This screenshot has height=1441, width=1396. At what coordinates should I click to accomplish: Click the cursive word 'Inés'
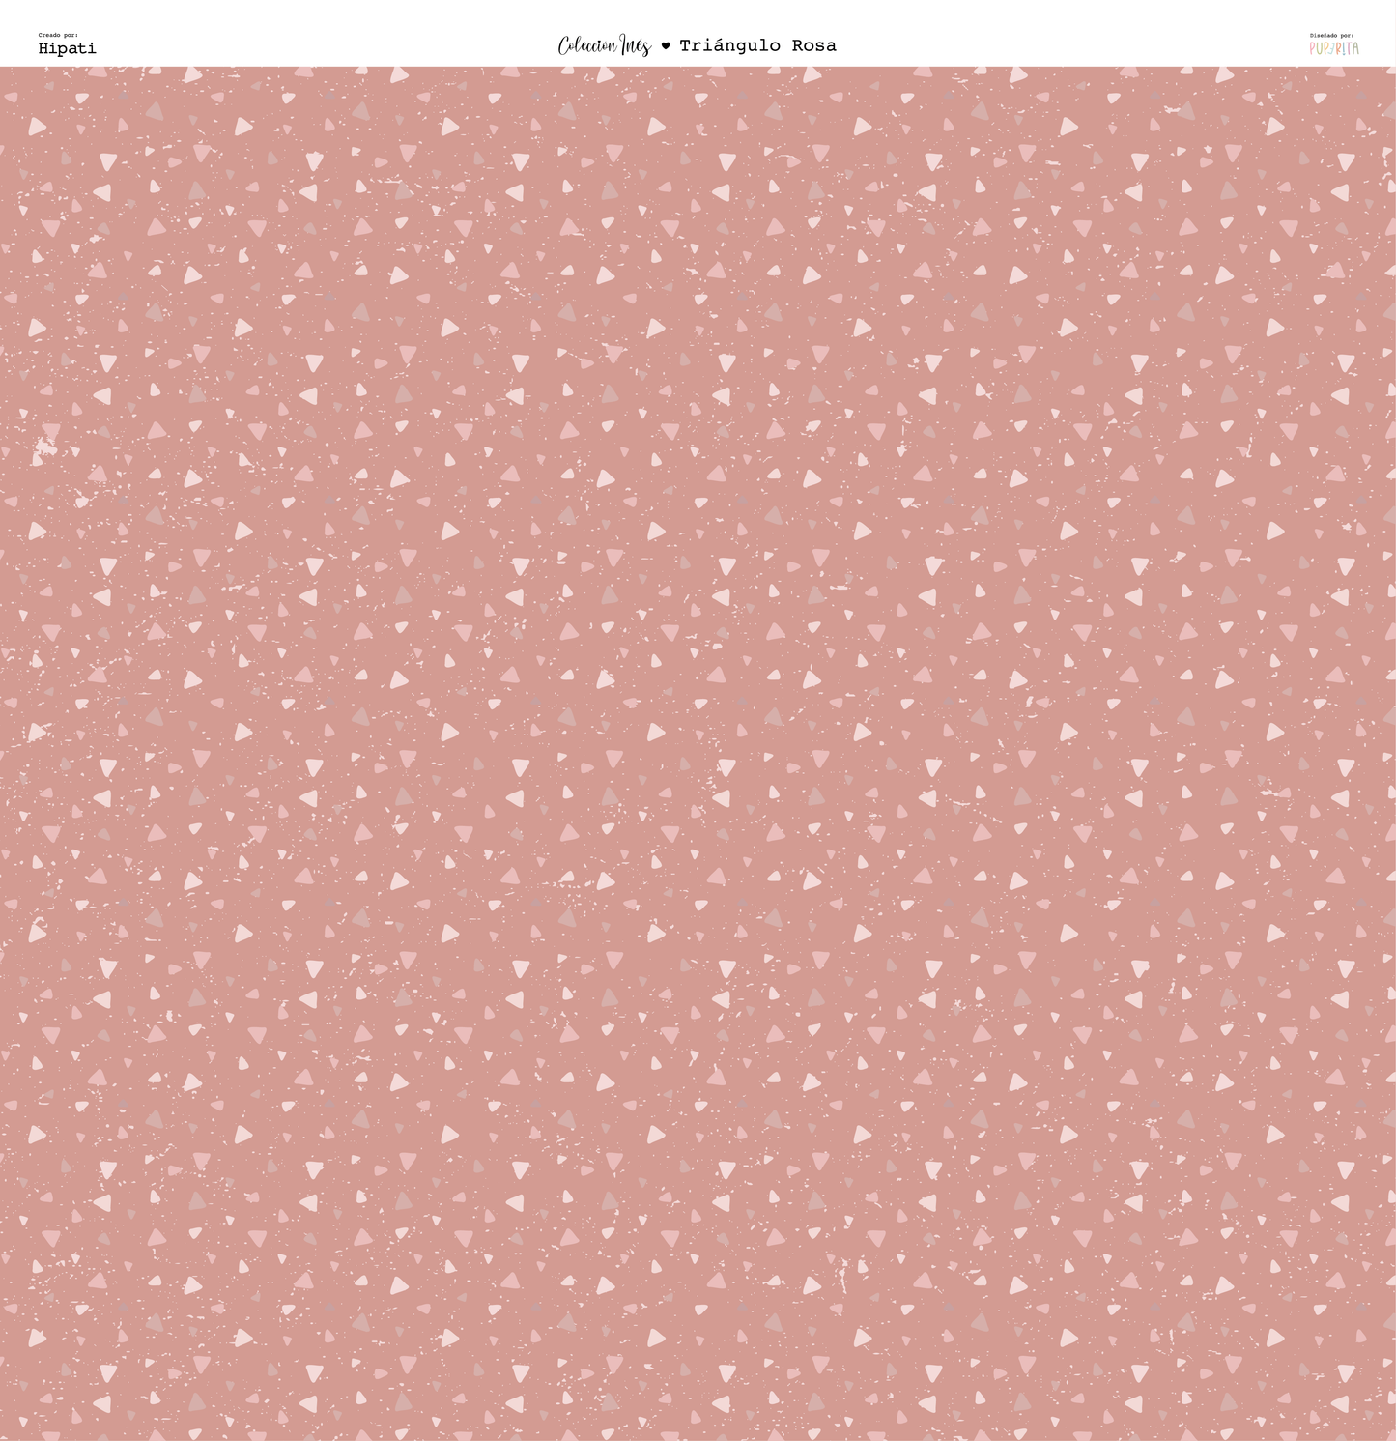(x=635, y=45)
